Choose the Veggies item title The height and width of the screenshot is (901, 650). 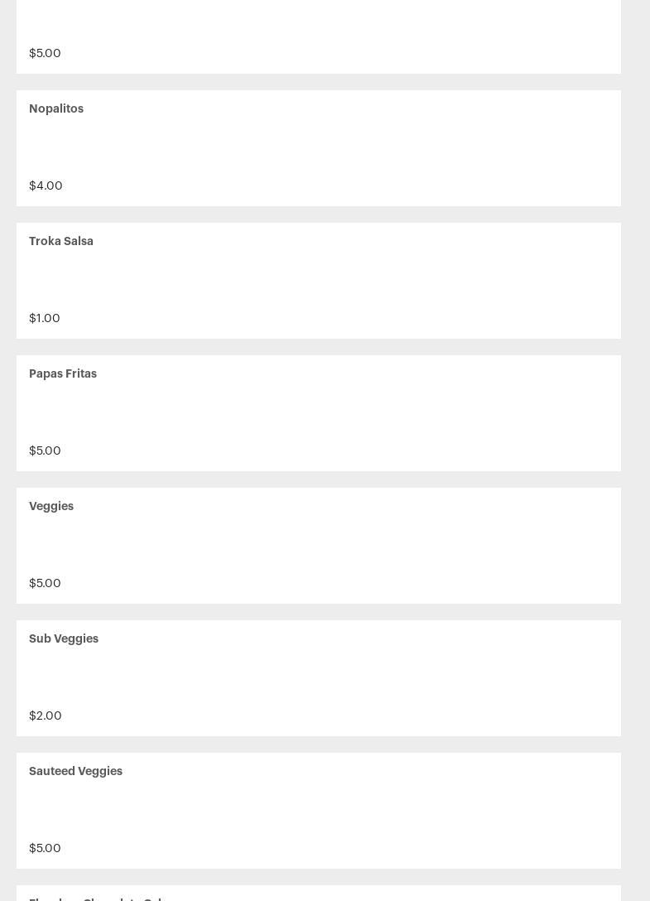pos(51,506)
